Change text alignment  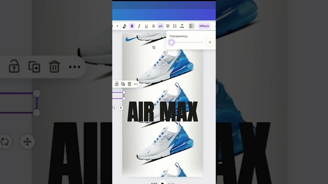pos(168,26)
